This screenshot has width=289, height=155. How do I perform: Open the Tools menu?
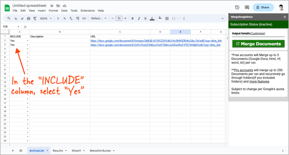click(x=74, y=11)
